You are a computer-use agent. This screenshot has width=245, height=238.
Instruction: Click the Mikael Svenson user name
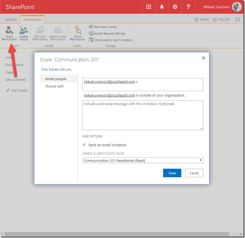(x=216, y=7)
